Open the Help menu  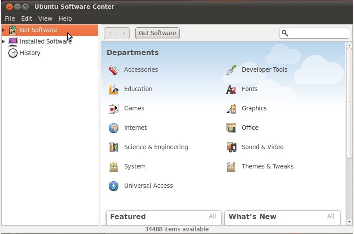pyautogui.click(x=65, y=18)
